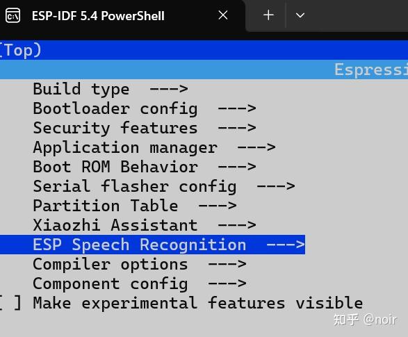The image size is (408, 337).
Task: Open the tab dropdown chevron menu
Action: 300,15
